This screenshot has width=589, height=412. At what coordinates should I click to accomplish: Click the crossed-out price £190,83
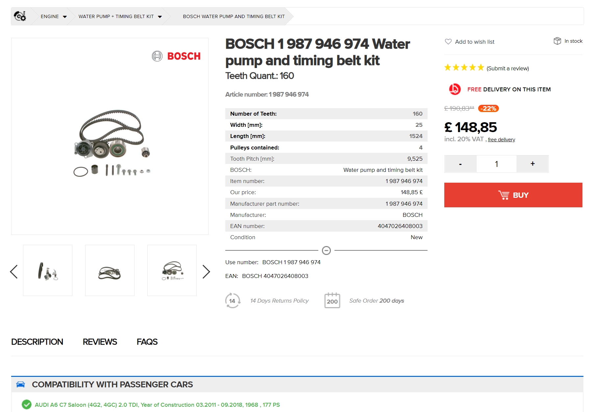pyautogui.click(x=459, y=108)
